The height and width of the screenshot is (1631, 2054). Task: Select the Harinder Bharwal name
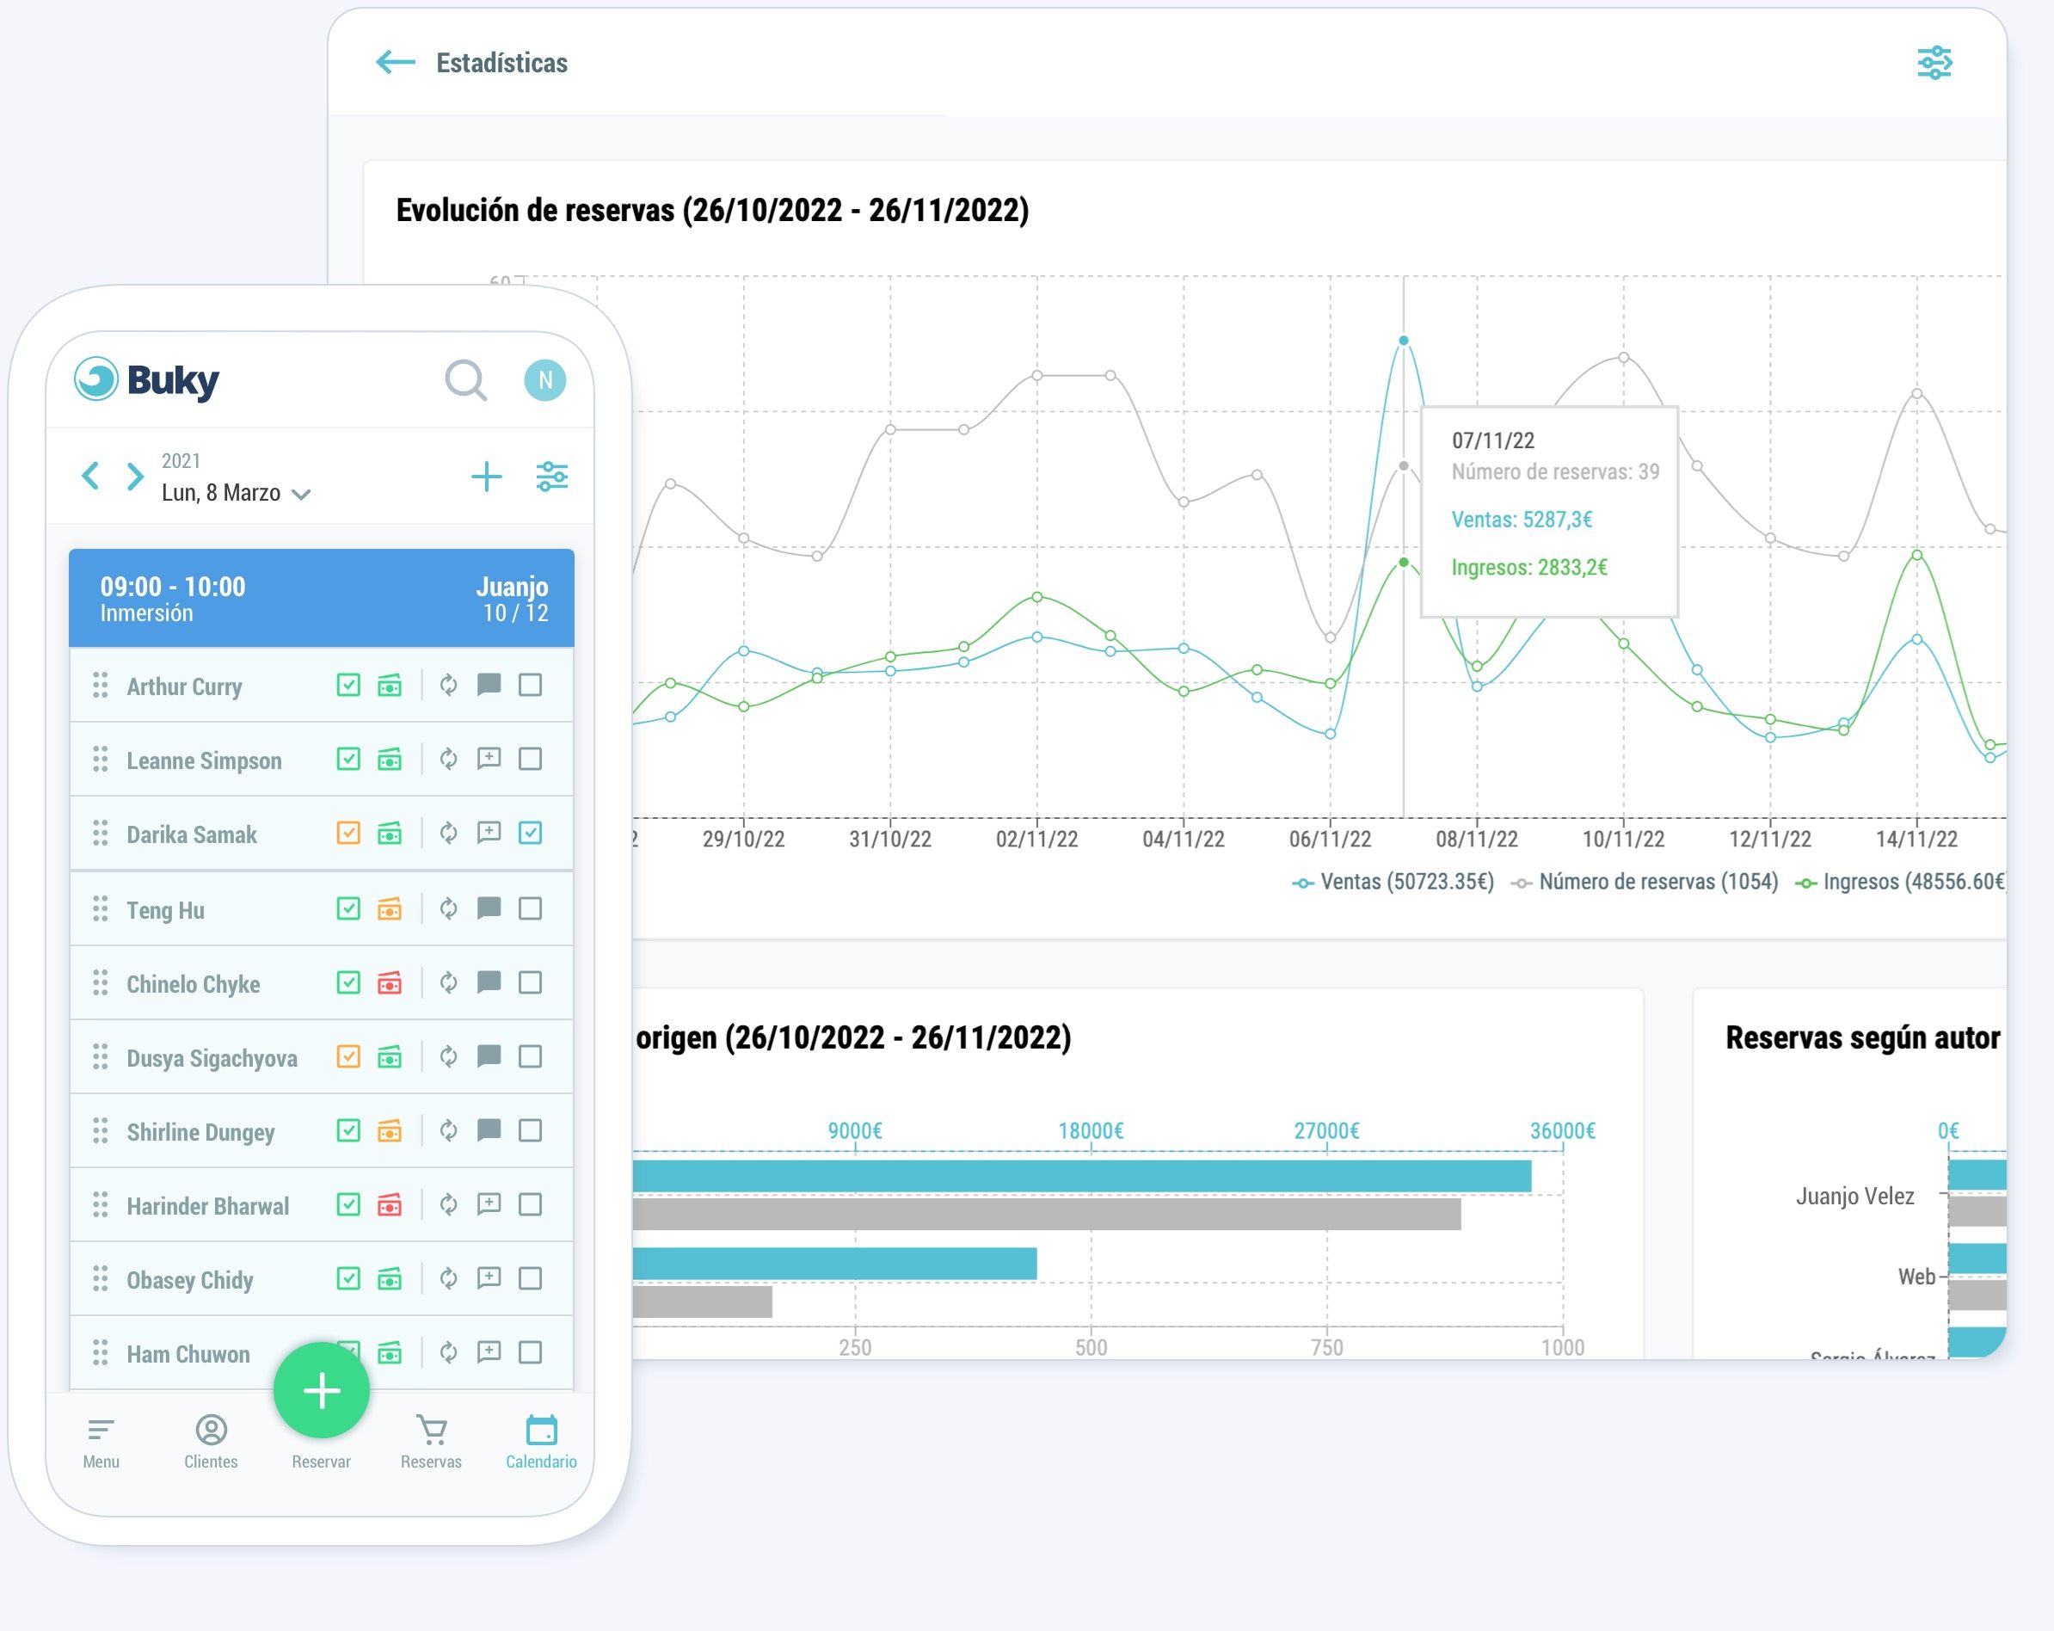207,1206
